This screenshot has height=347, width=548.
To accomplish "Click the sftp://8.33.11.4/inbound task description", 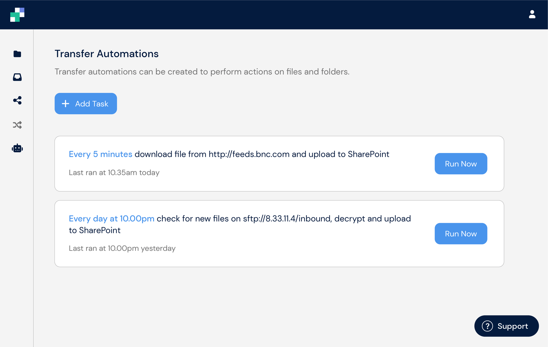I will (240, 224).
